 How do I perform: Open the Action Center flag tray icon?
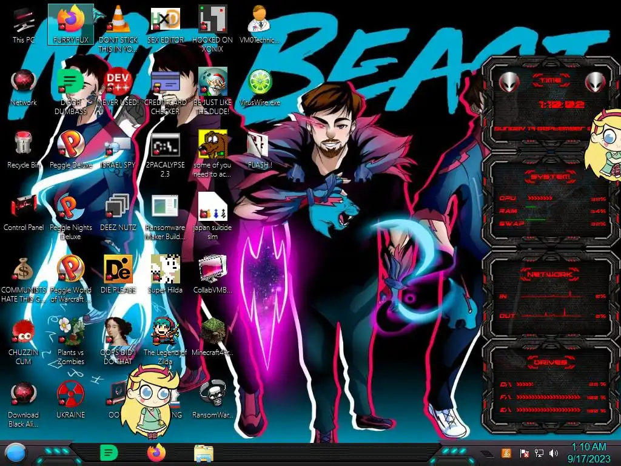tap(524, 453)
